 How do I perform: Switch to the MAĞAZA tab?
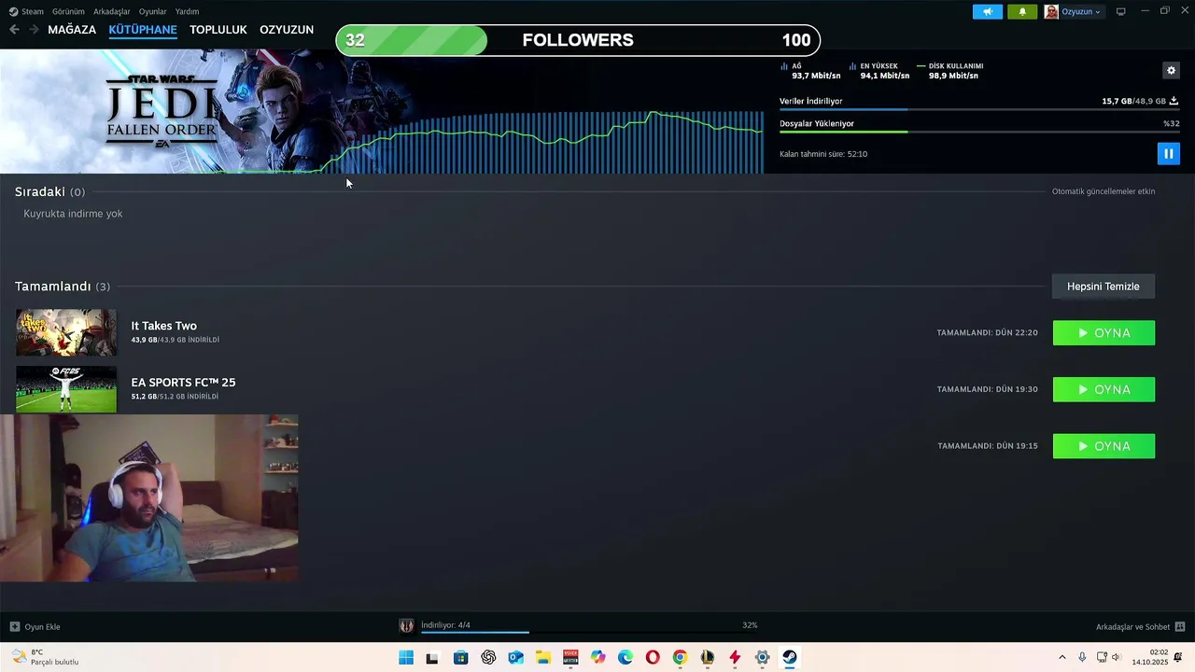[72, 30]
